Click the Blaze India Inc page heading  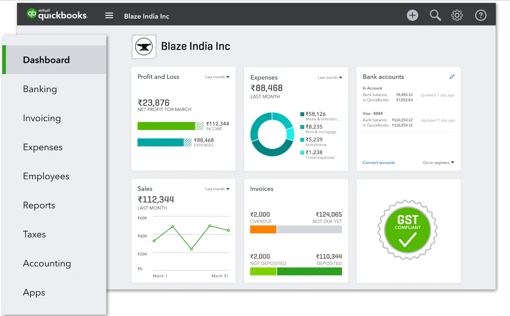(196, 46)
